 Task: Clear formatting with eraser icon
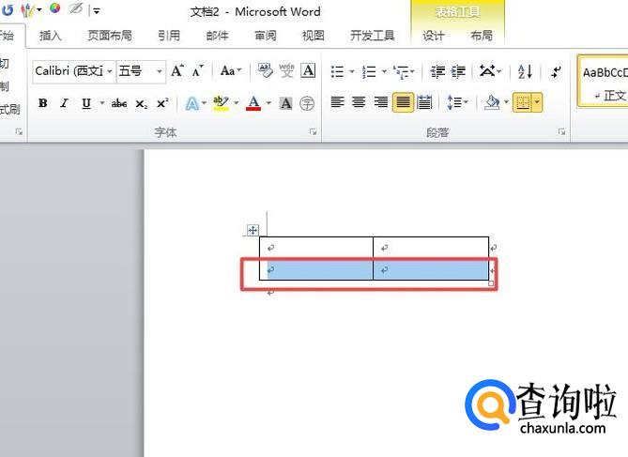click(265, 71)
